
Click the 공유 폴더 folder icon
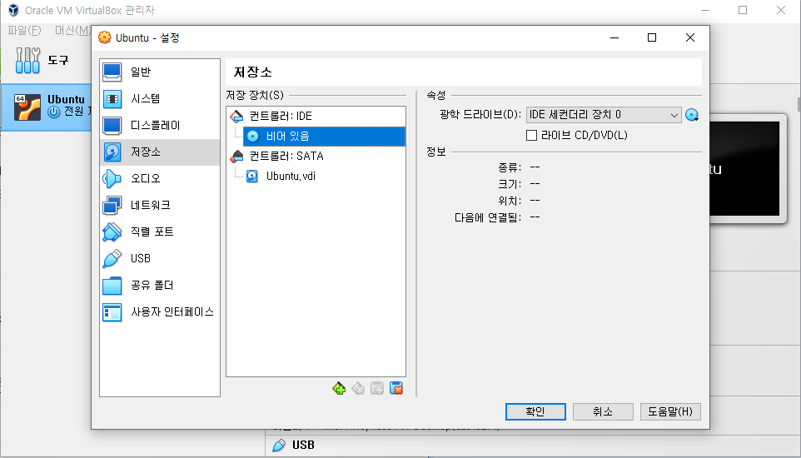coord(112,286)
